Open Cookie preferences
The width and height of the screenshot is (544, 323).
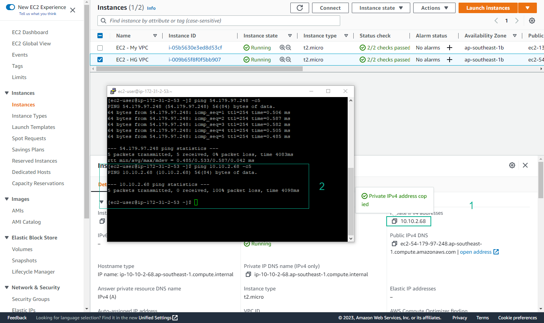pyautogui.click(x=517, y=318)
